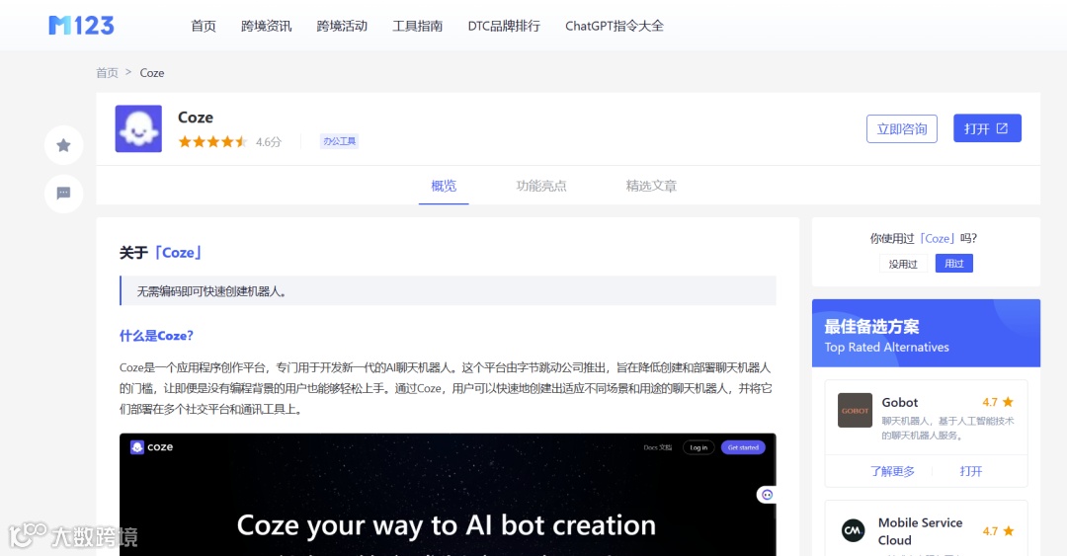Viewport: 1067px width, 556px height.
Task: Click the Mobile Service Cloud 4.7 star rating
Action: [998, 531]
